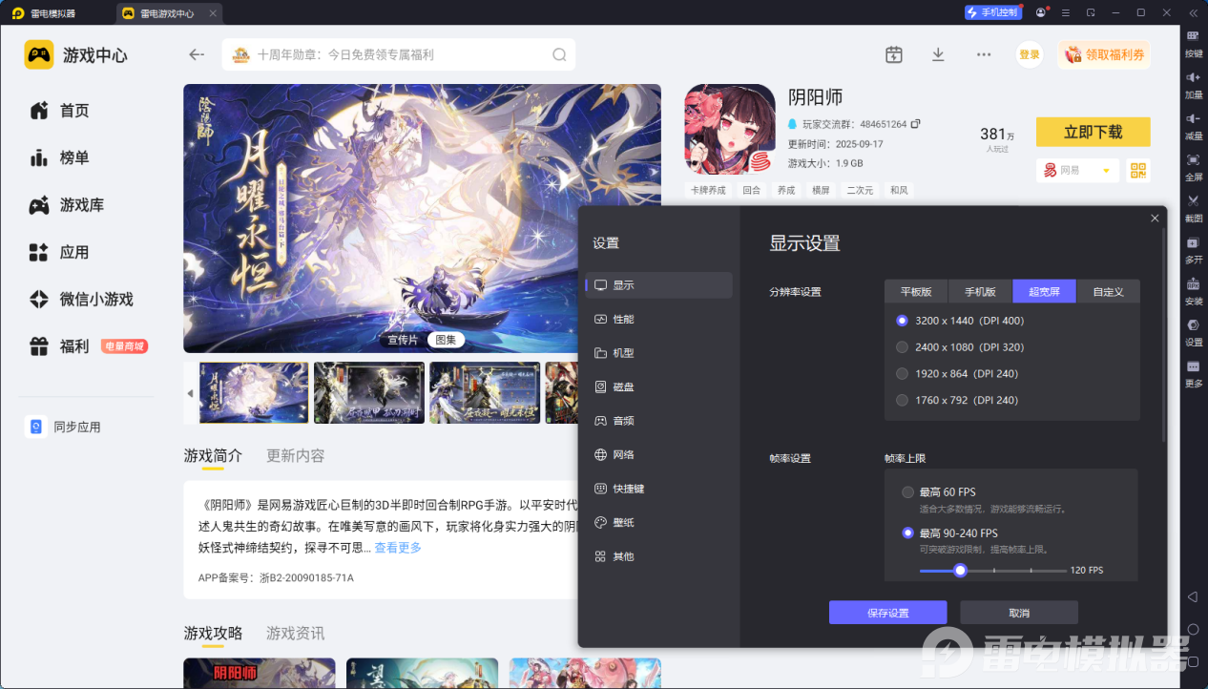Switch to 更新内容 tab

tap(296, 456)
